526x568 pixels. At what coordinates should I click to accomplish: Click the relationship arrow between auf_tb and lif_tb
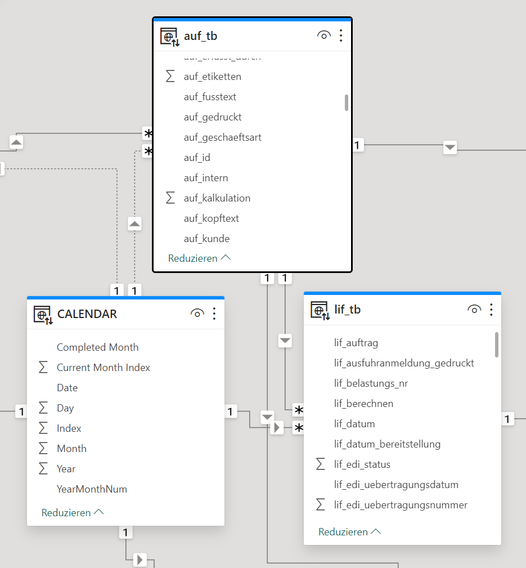pos(285,341)
